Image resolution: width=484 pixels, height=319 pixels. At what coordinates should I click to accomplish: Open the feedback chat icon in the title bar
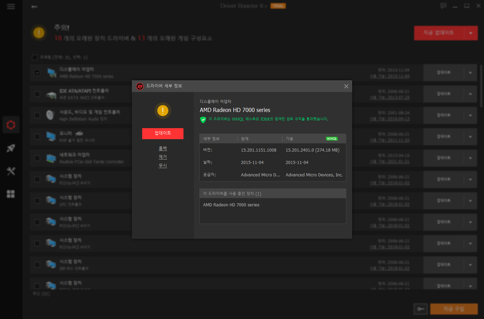pyautogui.click(x=443, y=6)
